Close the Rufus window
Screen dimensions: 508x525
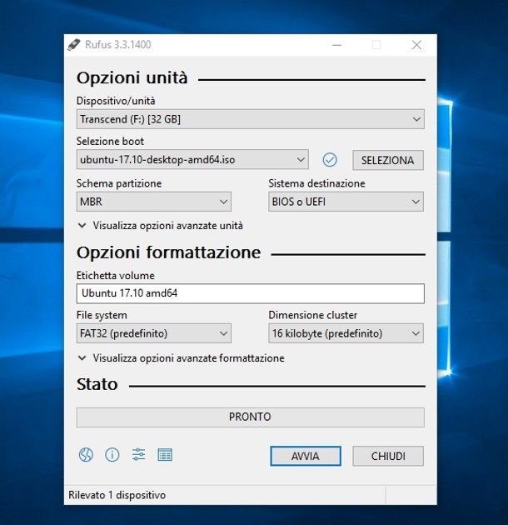pyautogui.click(x=416, y=45)
